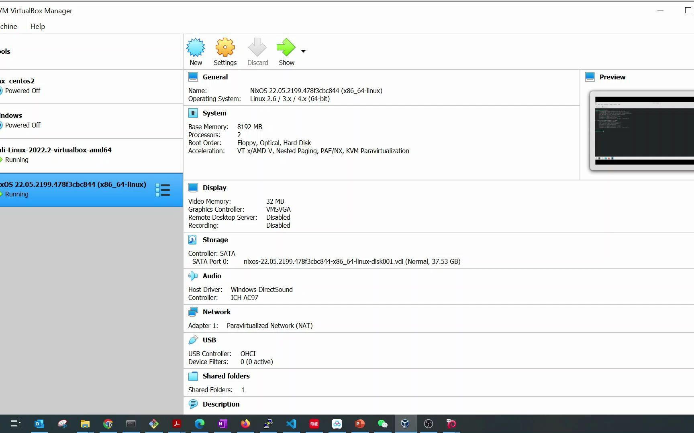Open WeChat from the taskbar
Viewport: 694px width, 433px height.
[x=383, y=424]
